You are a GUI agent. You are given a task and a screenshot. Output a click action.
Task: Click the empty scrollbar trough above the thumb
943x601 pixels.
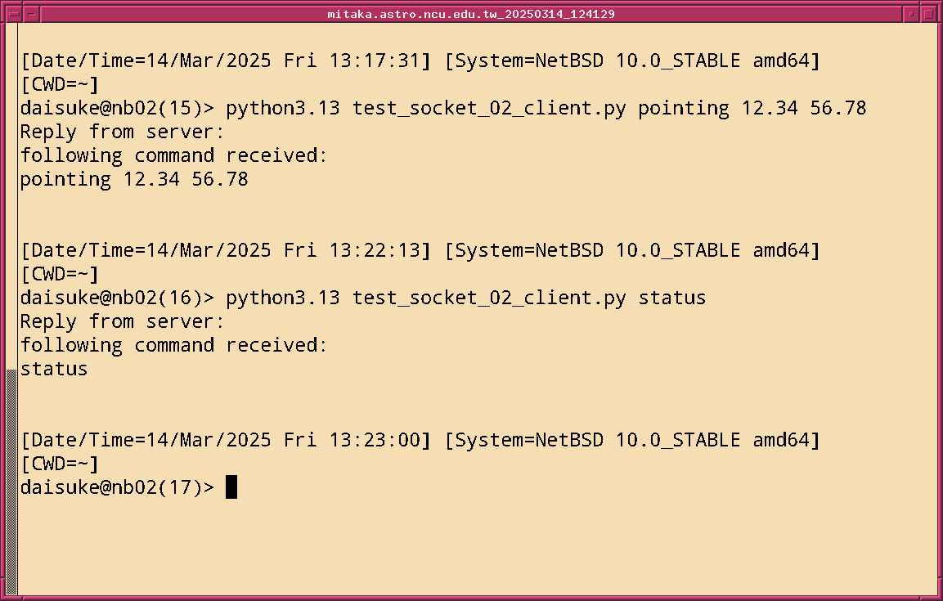point(11,196)
